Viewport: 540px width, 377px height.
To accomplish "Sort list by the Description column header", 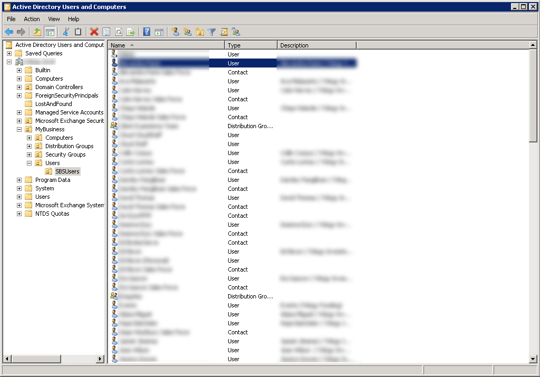I will point(317,45).
